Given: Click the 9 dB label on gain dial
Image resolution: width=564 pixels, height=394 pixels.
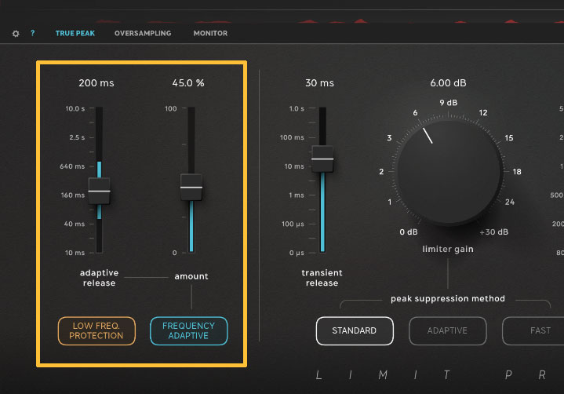Looking at the screenshot, I should 449,103.
